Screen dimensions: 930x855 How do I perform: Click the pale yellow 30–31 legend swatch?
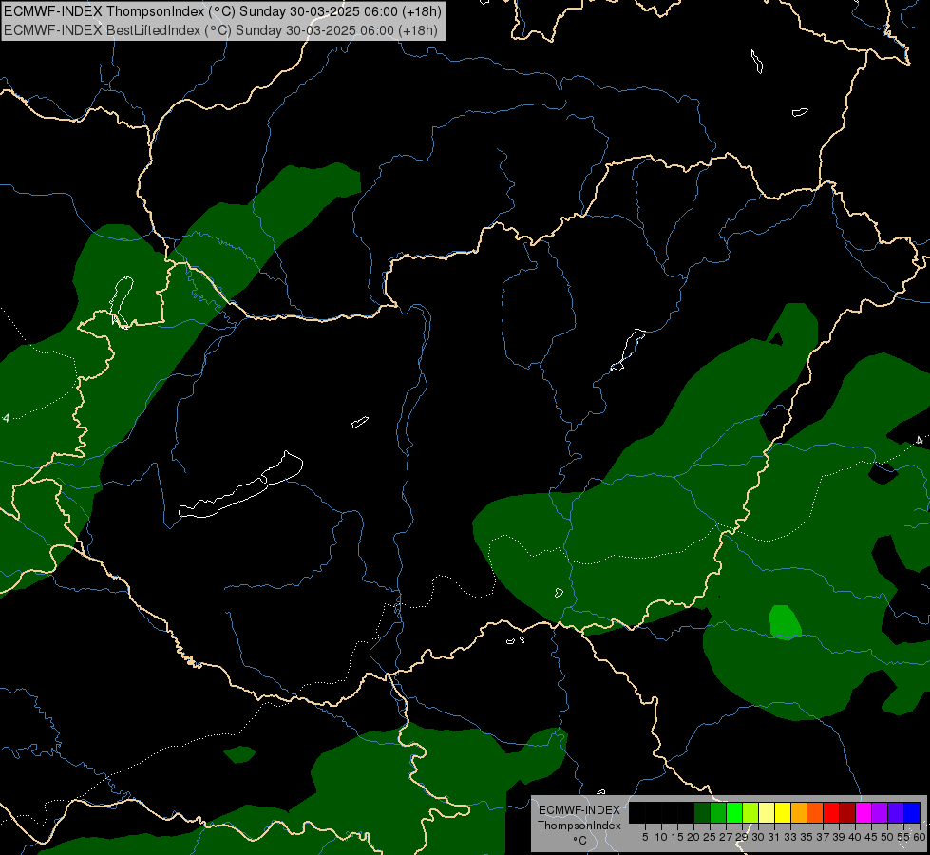pos(767,812)
